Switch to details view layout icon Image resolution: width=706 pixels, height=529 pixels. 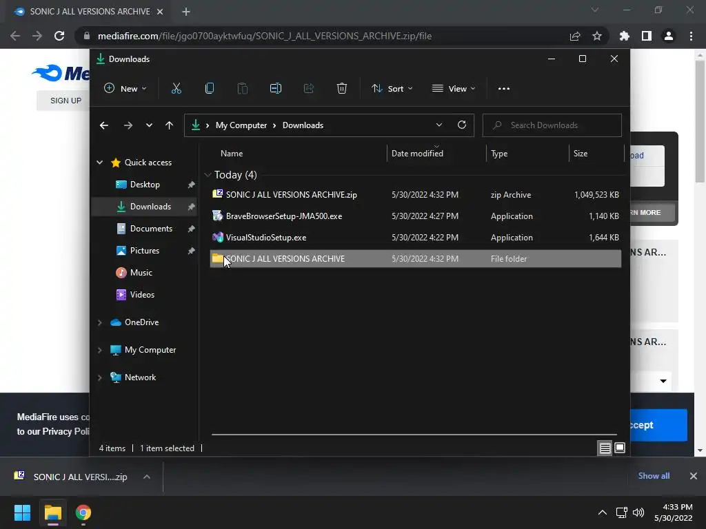(x=605, y=448)
